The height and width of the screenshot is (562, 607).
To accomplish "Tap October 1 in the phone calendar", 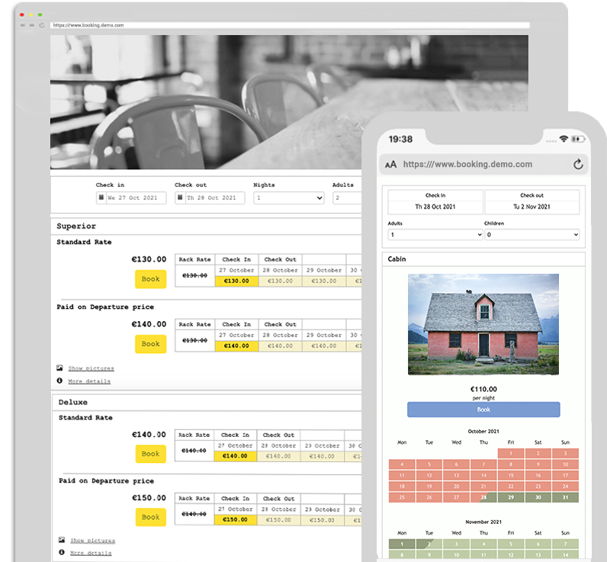I will 511,453.
